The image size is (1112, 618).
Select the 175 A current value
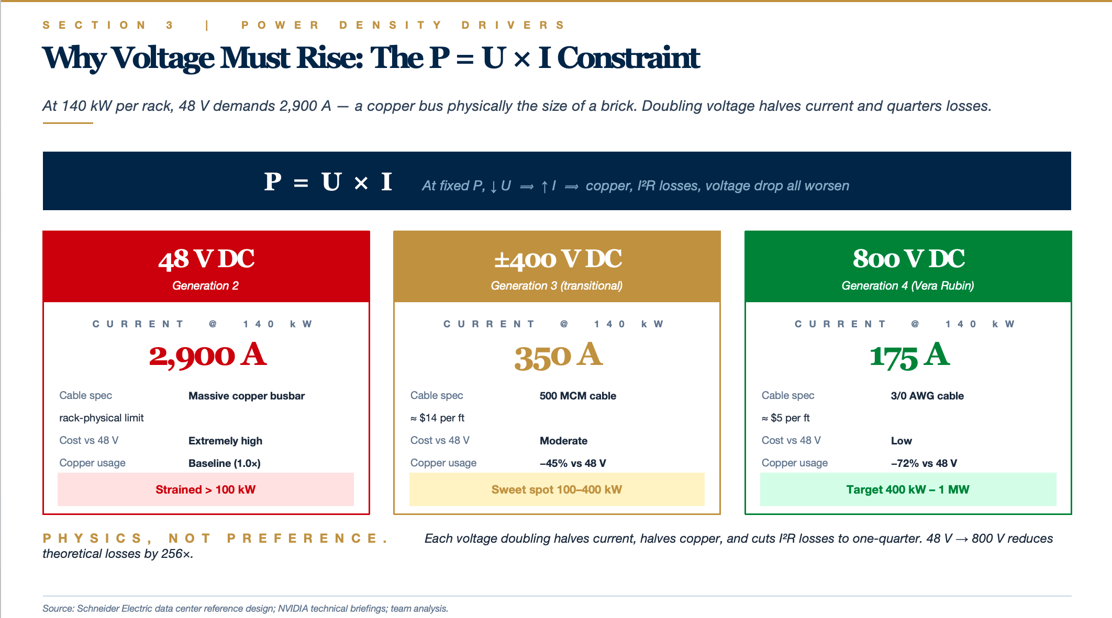click(x=909, y=357)
